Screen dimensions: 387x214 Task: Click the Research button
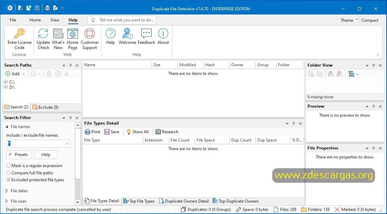pos(167,132)
